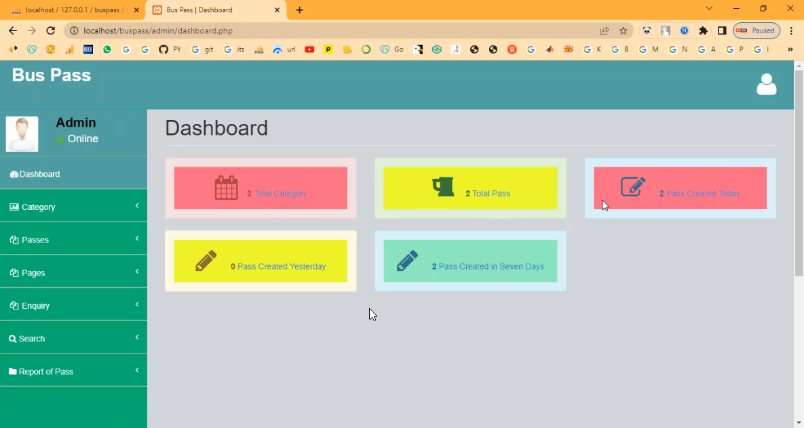Toggle the browser side panel
The height and width of the screenshot is (428, 804).
click(x=722, y=30)
